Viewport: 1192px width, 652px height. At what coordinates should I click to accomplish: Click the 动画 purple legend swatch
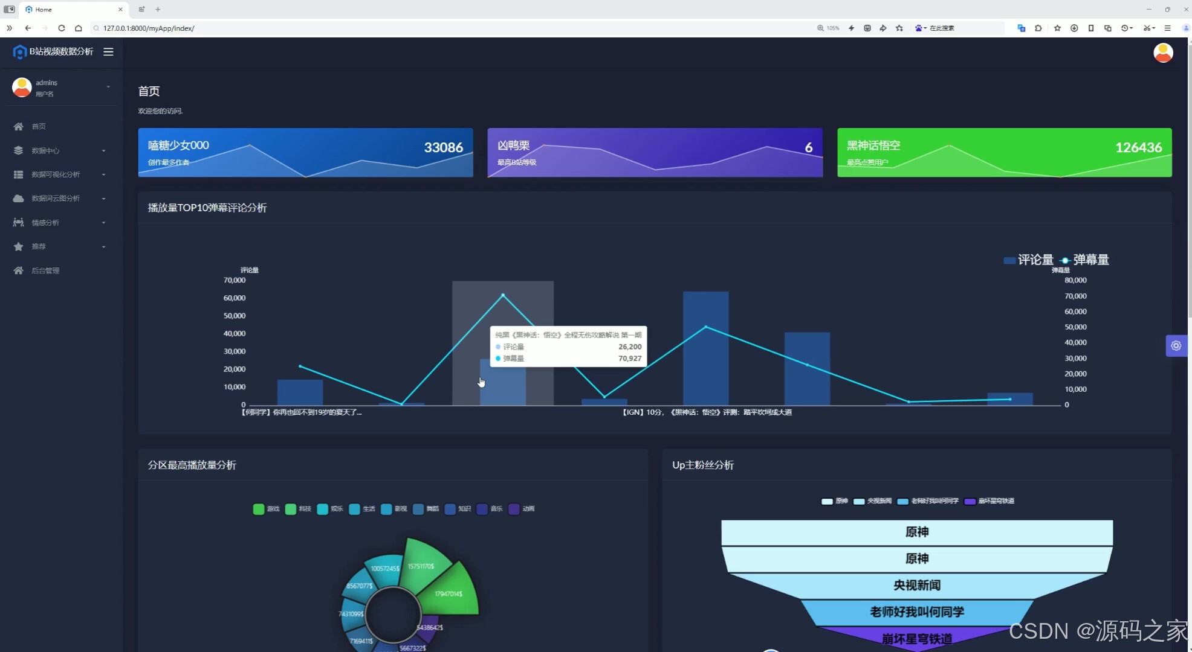coord(514,509)
